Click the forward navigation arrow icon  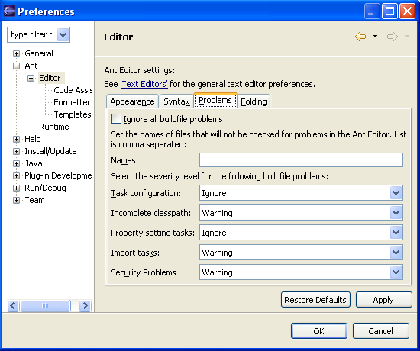coord(393,37)
